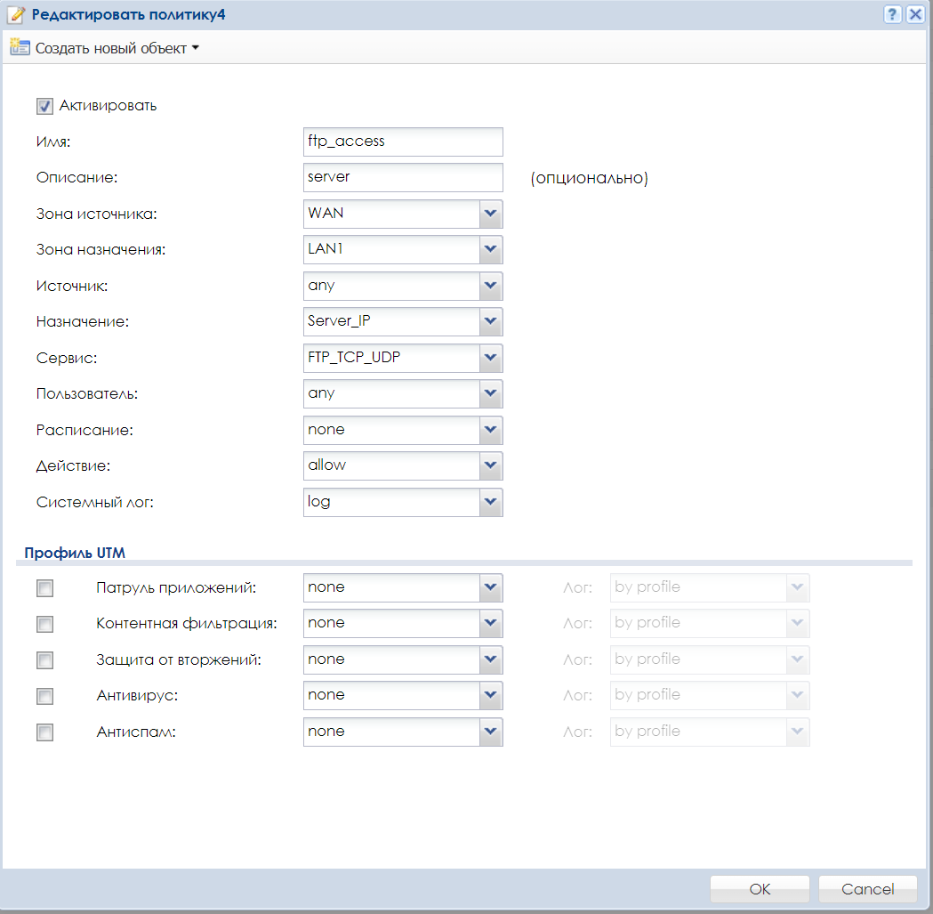Click the Server_IP destination value field

point(391,321)
